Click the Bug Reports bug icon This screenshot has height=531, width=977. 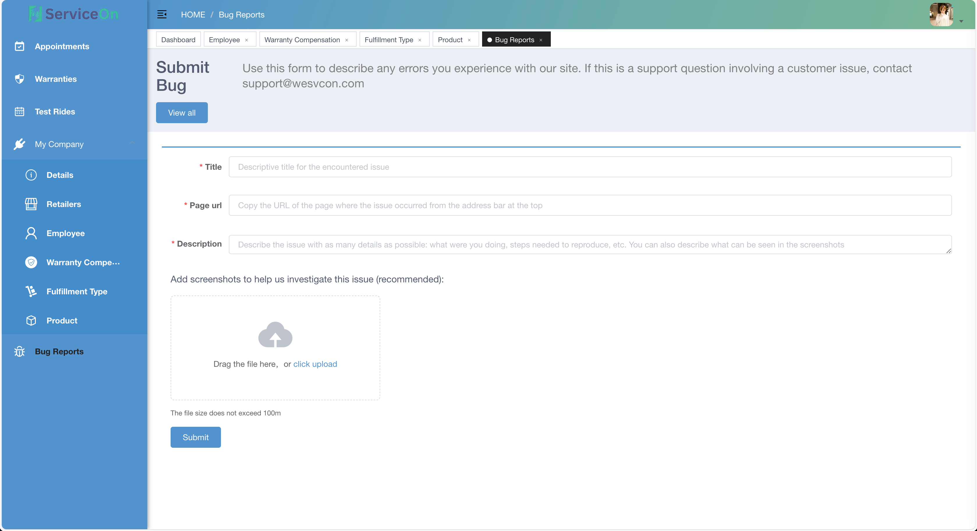coord(19,352)
